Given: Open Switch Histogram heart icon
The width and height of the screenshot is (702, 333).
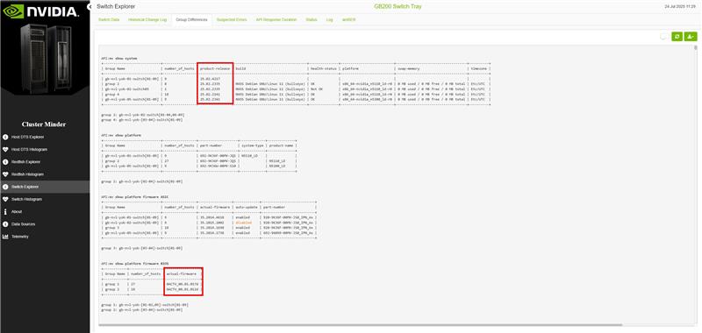Looking at the screenshot, I should (5, 199).
